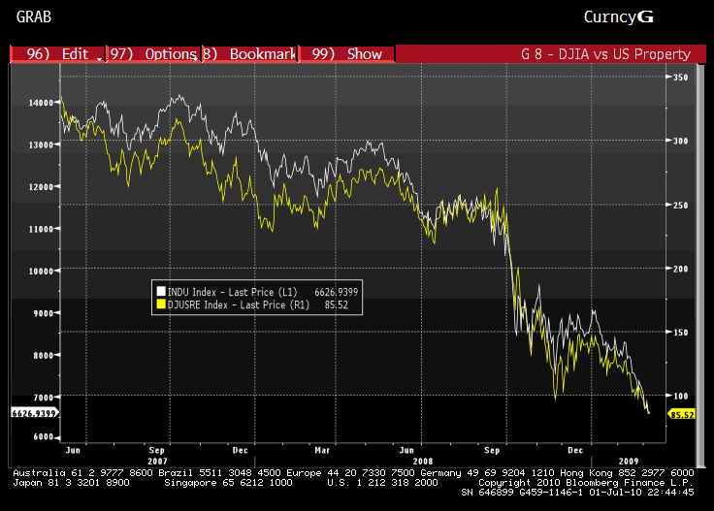Click the 2009 year label on time axis
This screenshot has height=511, width=714.
pos(629,461)
